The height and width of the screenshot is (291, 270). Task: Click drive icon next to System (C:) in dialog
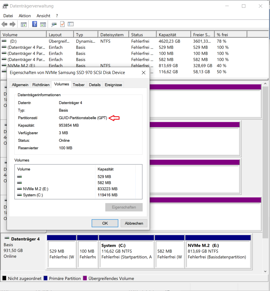point(19,195)
